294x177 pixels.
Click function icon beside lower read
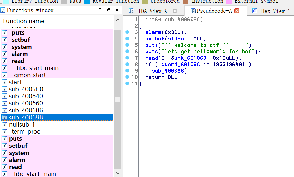[x=5, y=167]
